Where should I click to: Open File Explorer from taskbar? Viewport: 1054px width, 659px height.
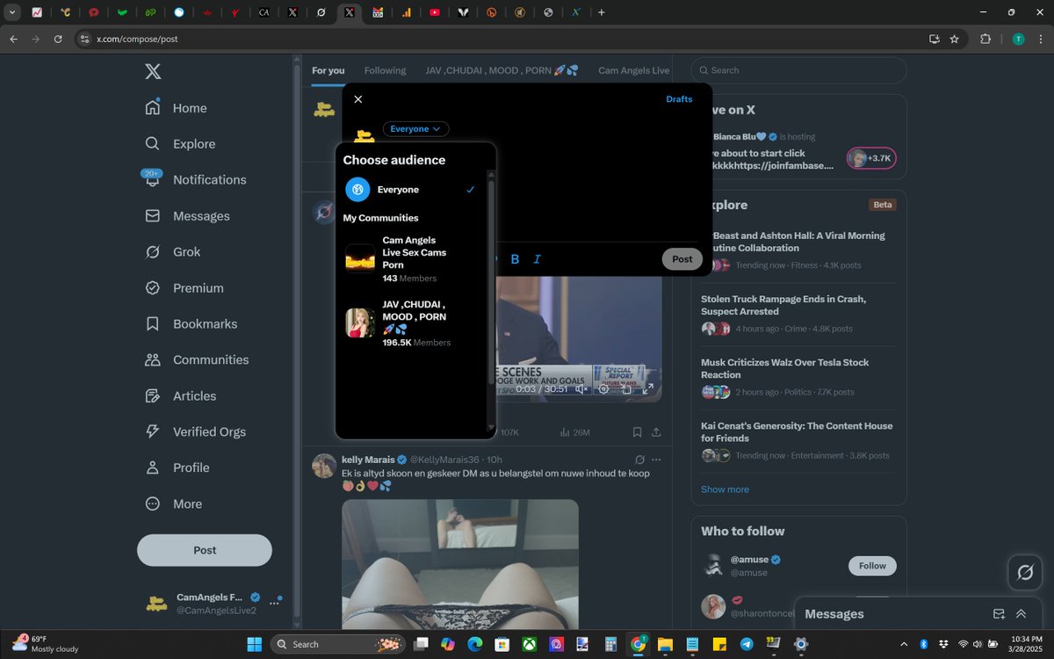point(665,644)
